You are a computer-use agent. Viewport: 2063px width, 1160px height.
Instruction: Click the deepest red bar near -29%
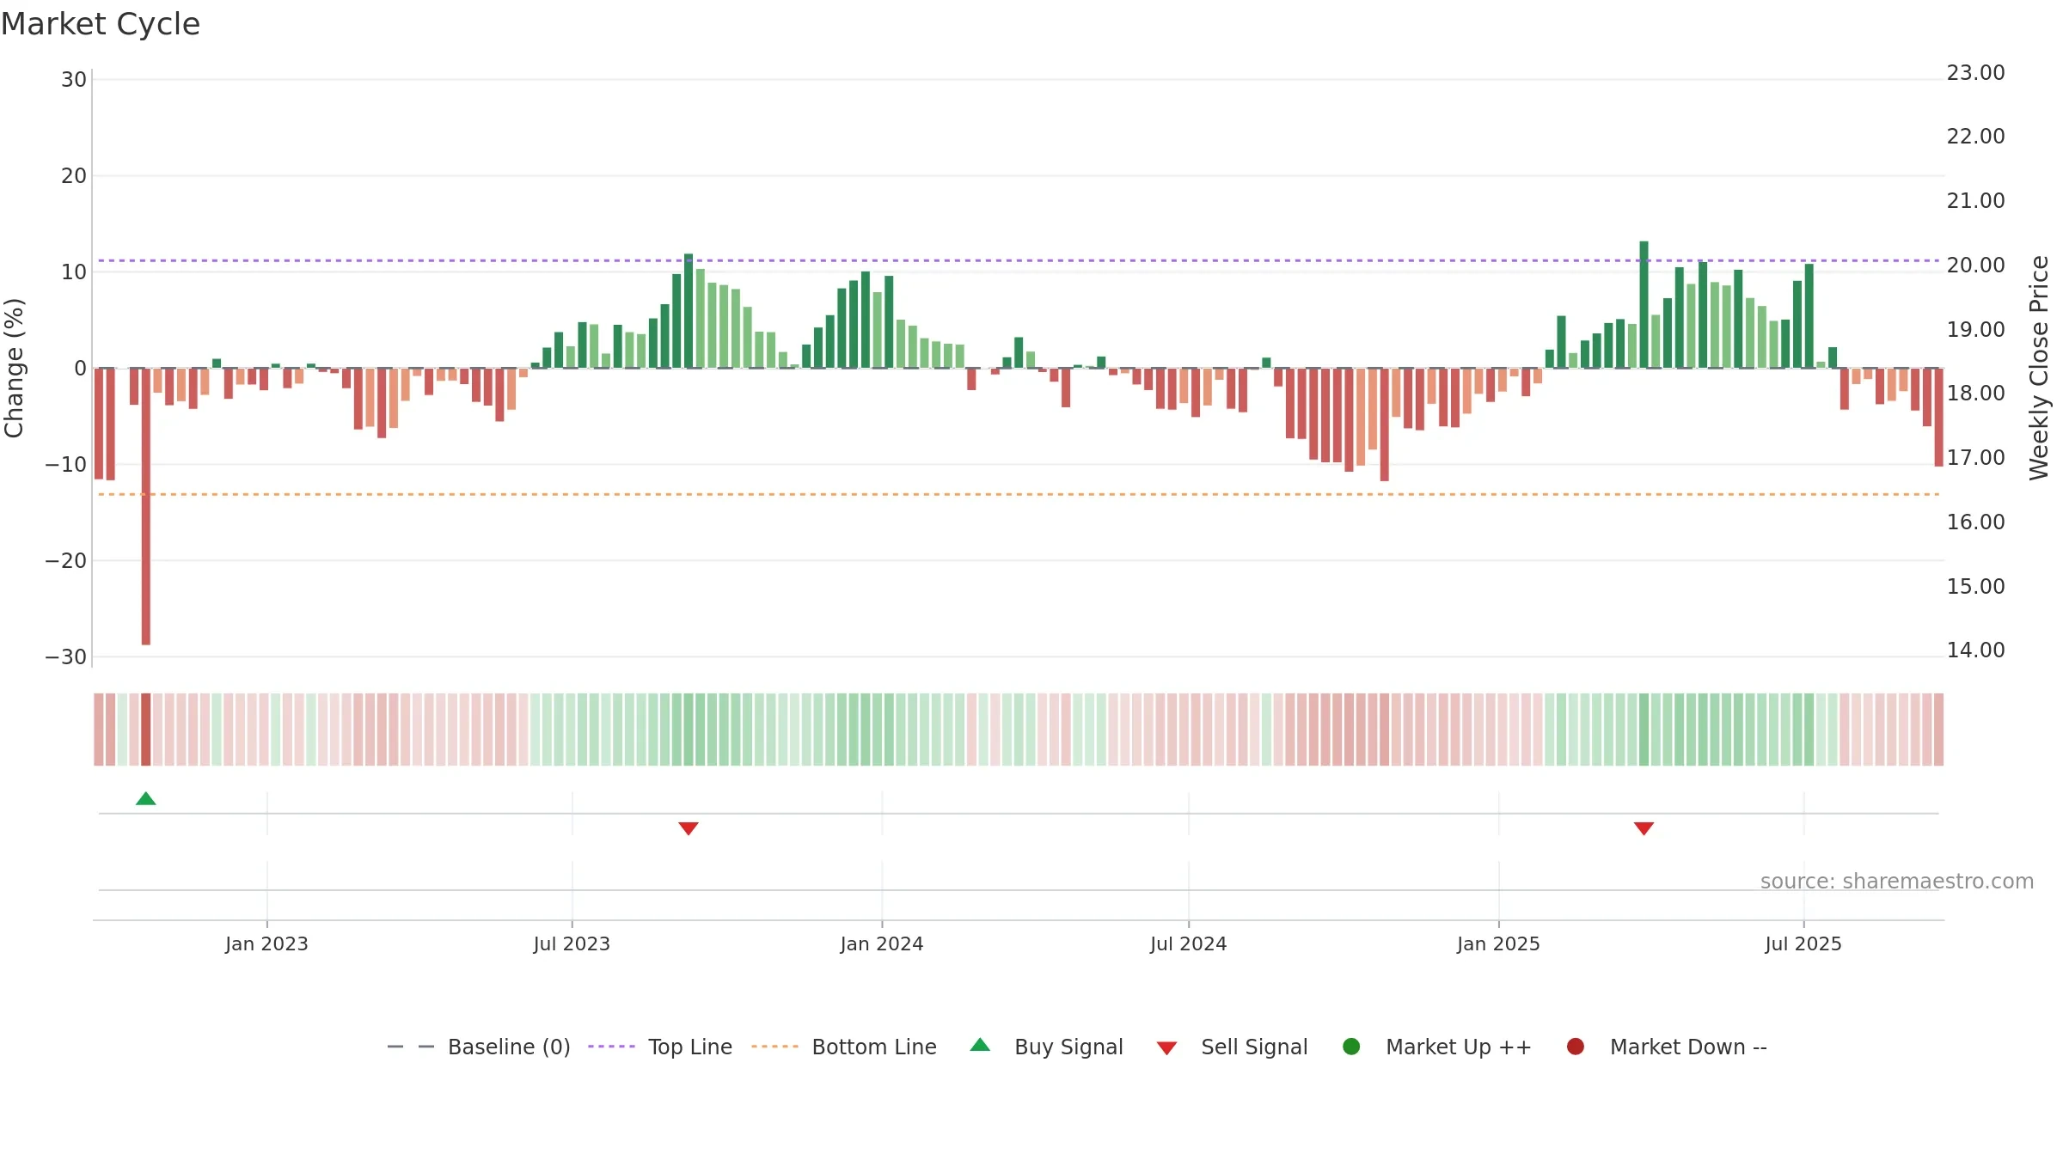[146, 506]
